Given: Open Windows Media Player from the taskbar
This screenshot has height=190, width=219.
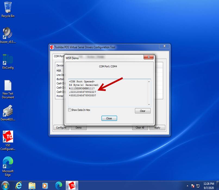Looking at the screenshot, I should point(45,185).
